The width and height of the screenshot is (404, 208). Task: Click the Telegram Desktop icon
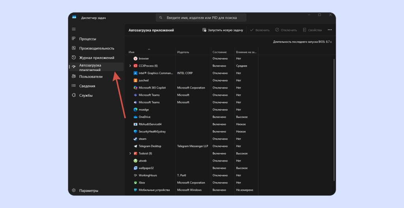coord(136,146)
